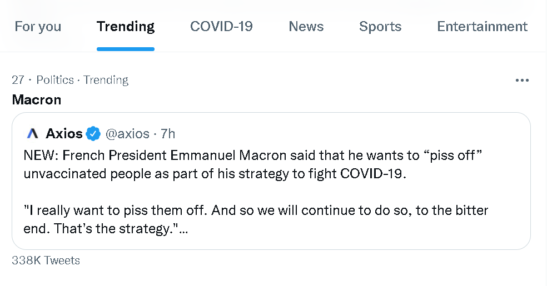Open the Entertainment tab

coord(482,27)
